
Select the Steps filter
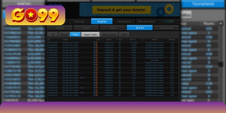click(124, 34)
